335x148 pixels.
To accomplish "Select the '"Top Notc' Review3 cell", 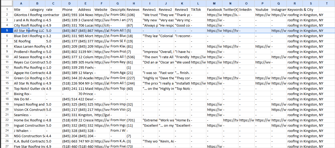I will pos(182,88).
